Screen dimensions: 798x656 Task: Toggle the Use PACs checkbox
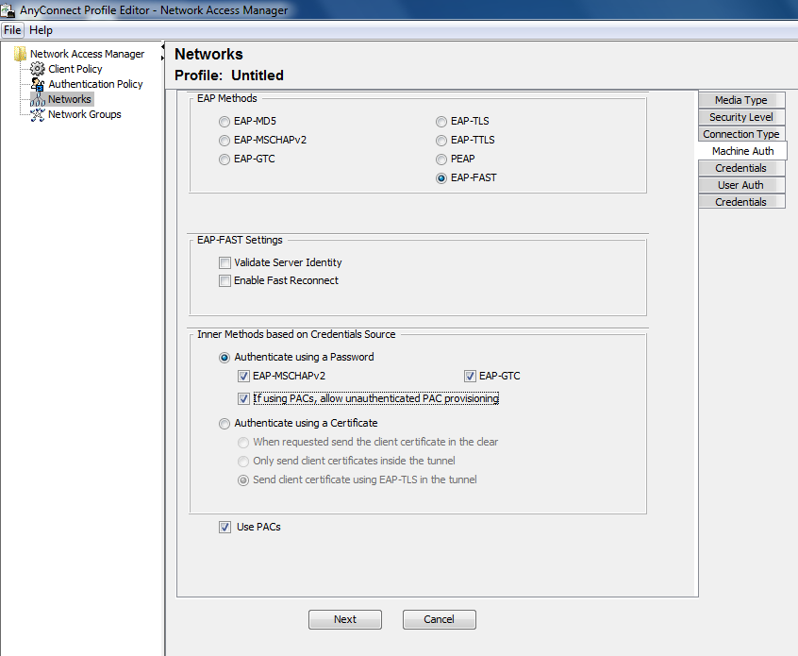coord(224,527)
